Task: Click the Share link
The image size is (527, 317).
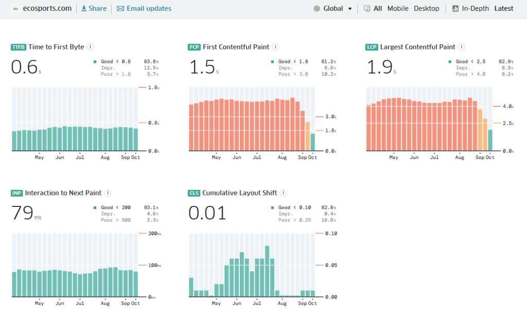Action: [x=94, y=9]
